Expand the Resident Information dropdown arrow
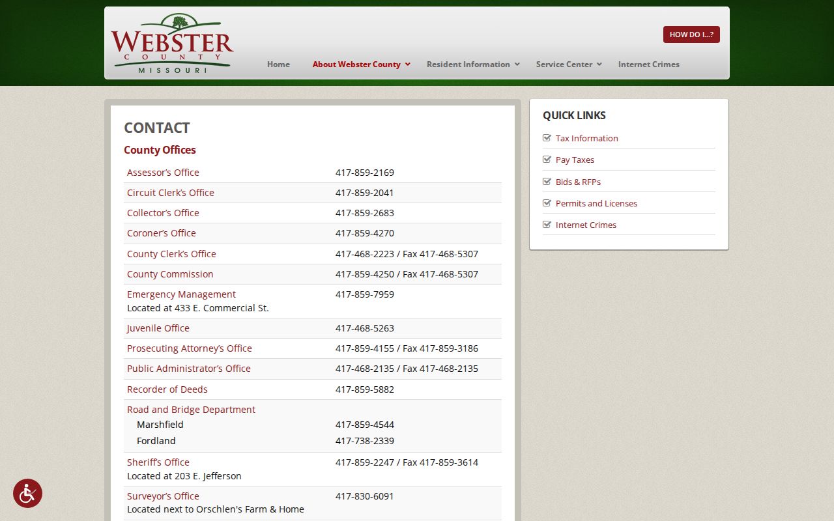834x521 pixels. (x=517, y=64)
